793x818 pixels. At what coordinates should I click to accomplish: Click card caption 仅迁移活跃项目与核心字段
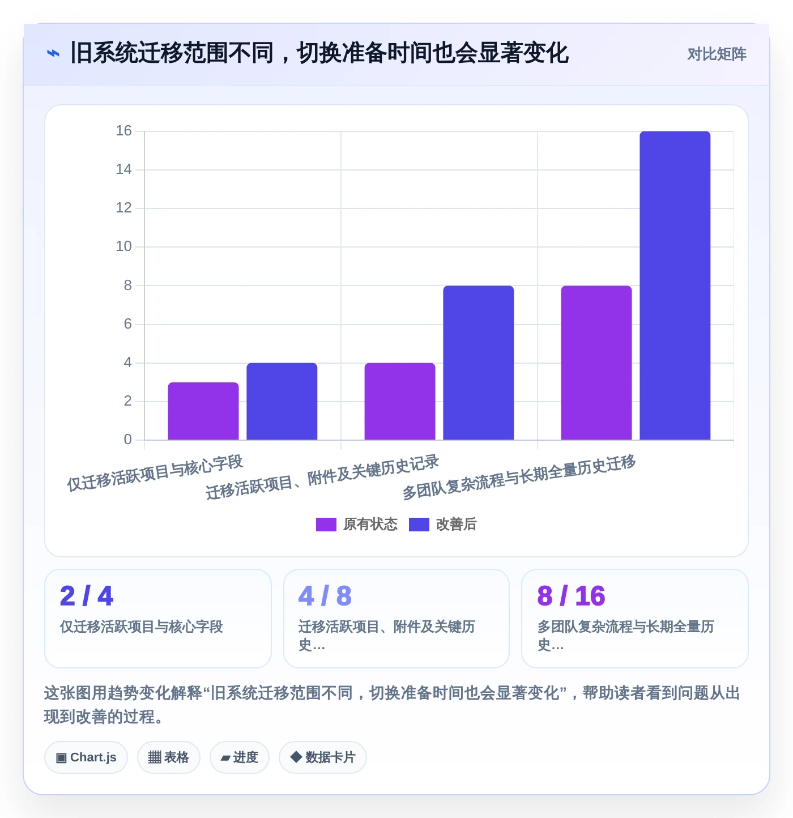click(x=142, y=627)
